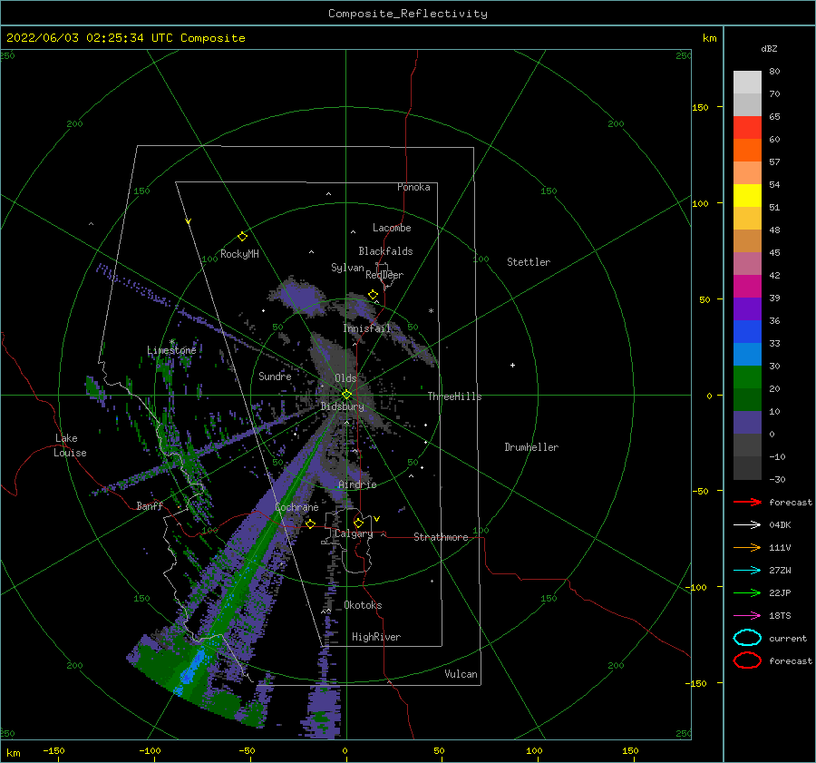Viewport: 816px width, 763px height.
Task: Click the 'Banff' map label
Action: 150,505
